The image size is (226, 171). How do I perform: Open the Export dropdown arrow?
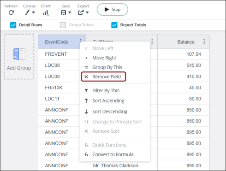click(x=87, y=12)
